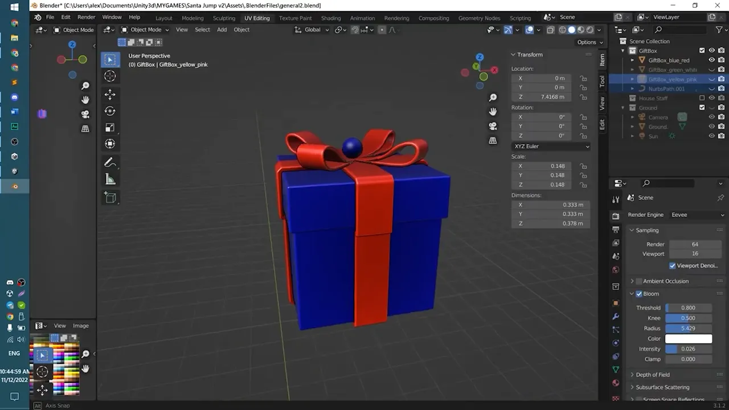Switch to the Layout workspace tab
Viewport: 729px width, 410px height.
tap(163, 18)
